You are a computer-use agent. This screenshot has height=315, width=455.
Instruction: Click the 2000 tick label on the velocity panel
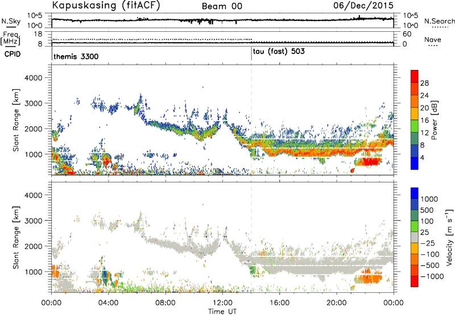33,246
